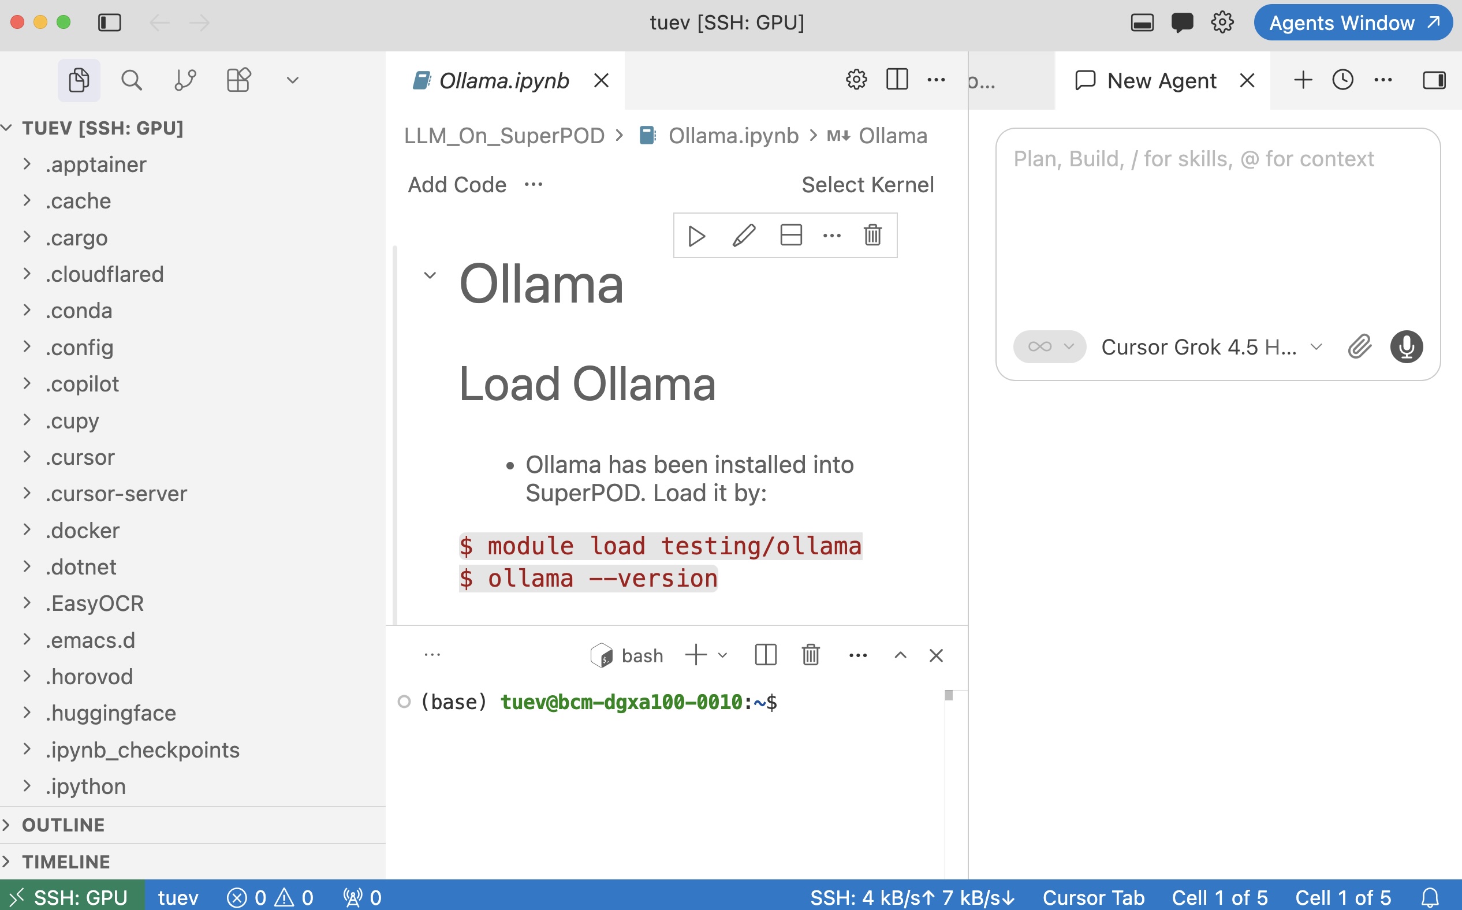Open the Agents Window
The height and width of the screenshot is (910, 1462).
tap(1353, 23)
